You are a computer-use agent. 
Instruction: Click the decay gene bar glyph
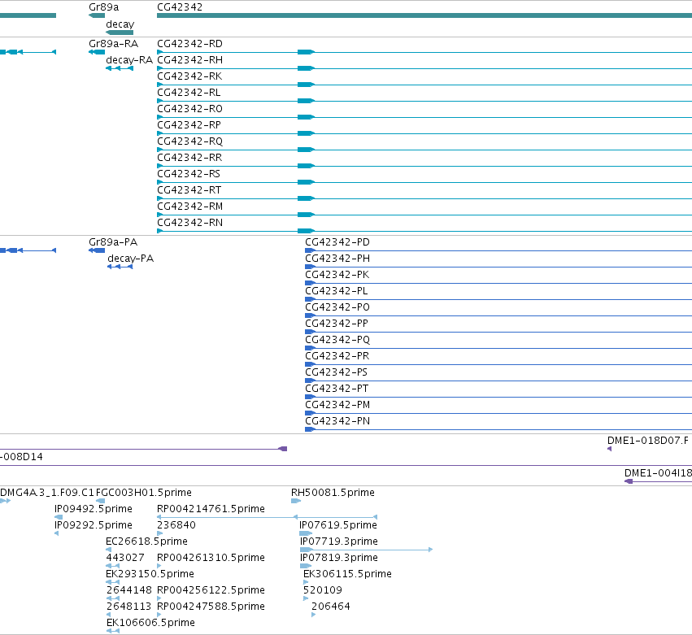click(120, 33)
